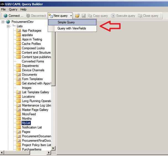
Task: Collapse the ProcurementDev tree node
Action: [x=3, y=22]
